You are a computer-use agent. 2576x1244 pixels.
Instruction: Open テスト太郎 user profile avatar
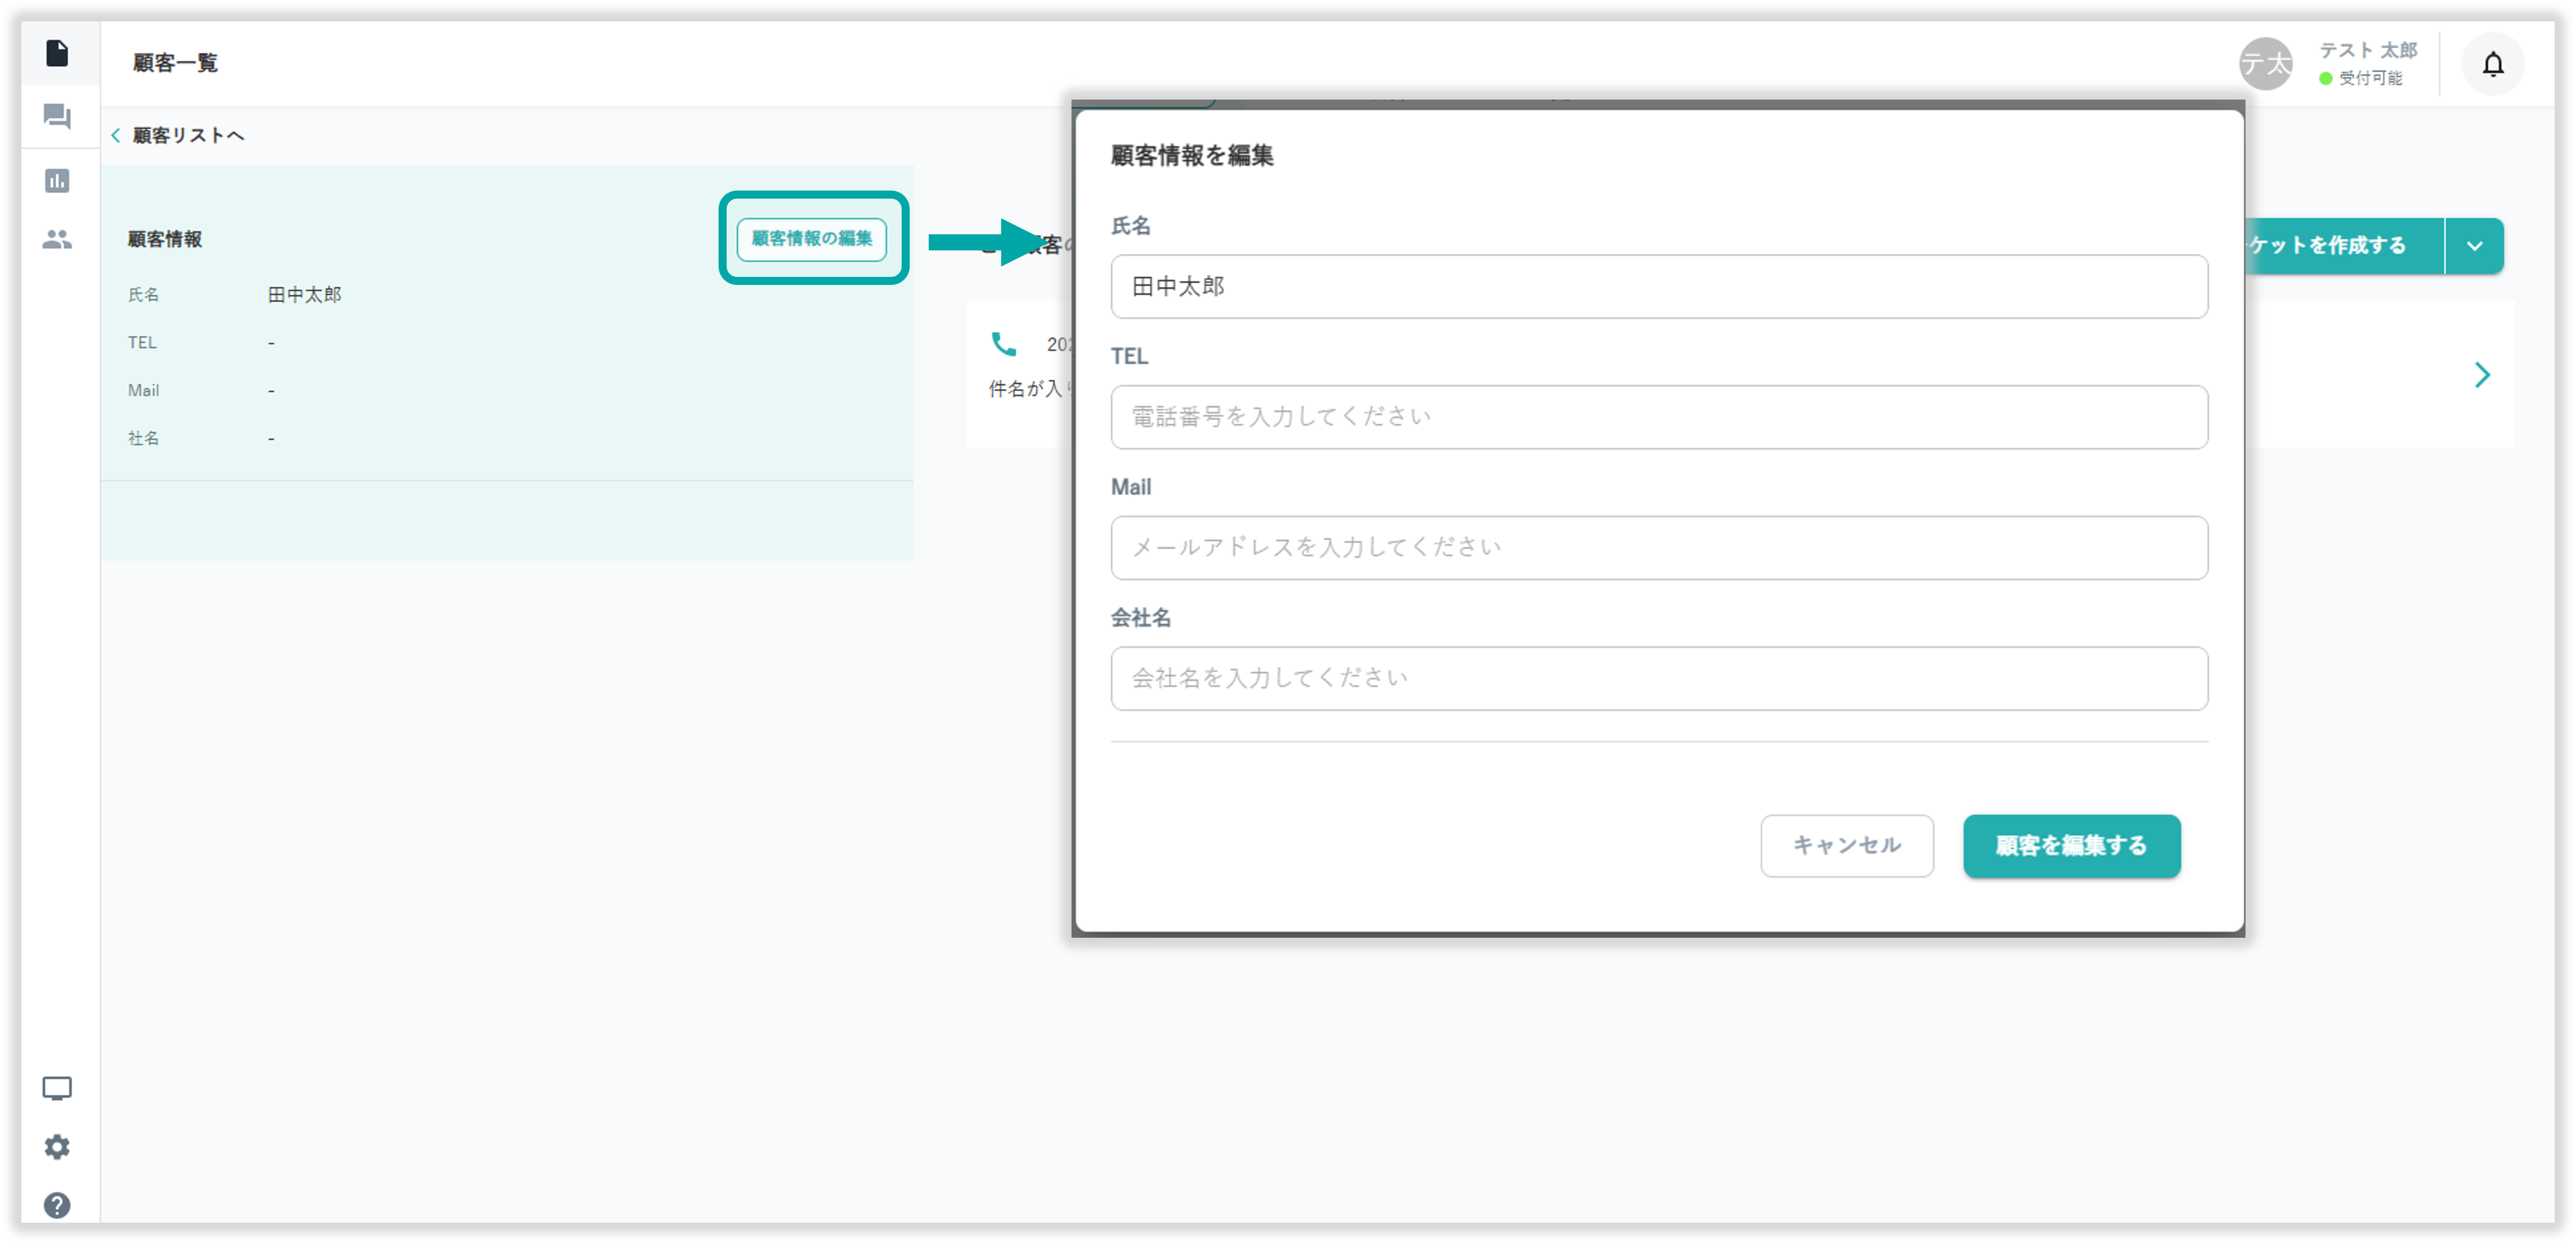(2265, 65)
